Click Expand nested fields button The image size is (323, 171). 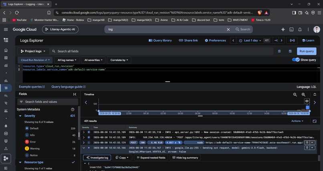click(x=151, y=158)
